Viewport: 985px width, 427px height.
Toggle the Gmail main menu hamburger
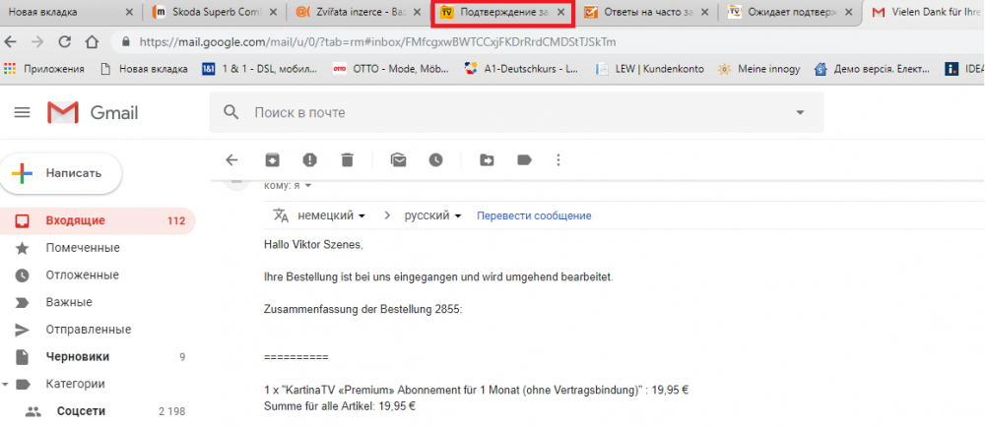click(x=22, y=113)
